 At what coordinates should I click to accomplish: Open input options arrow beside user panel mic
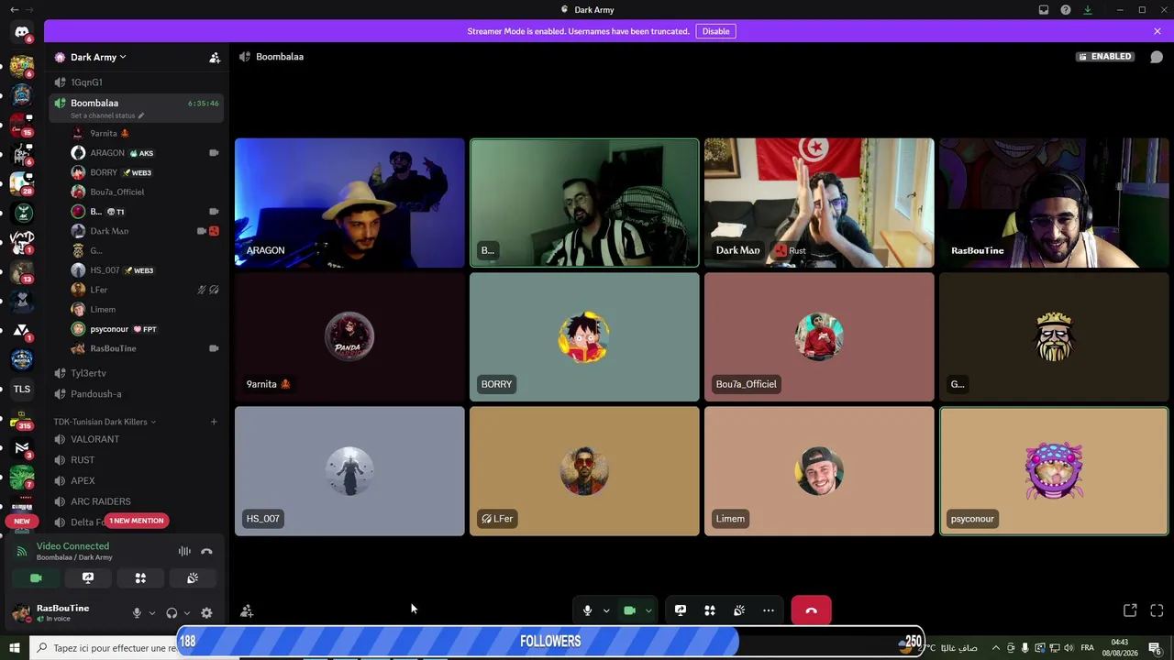(152, 613)
